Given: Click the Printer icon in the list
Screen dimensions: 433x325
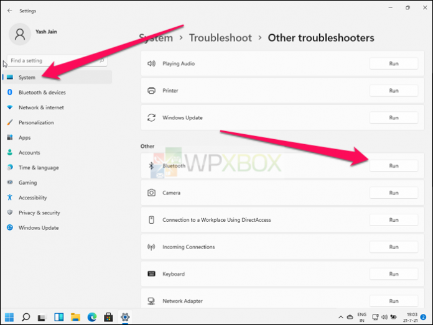Looking at the screenshot, I should 151,91.
